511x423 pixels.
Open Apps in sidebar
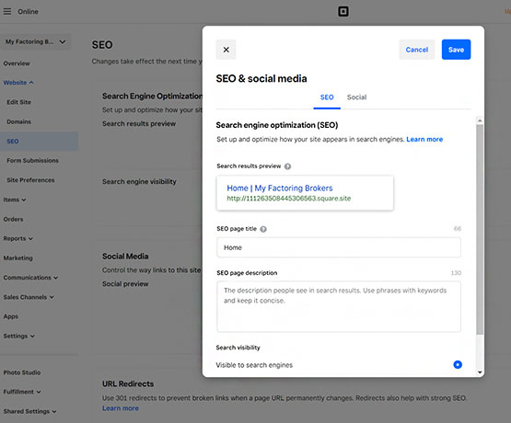click(x=11, y=316)
